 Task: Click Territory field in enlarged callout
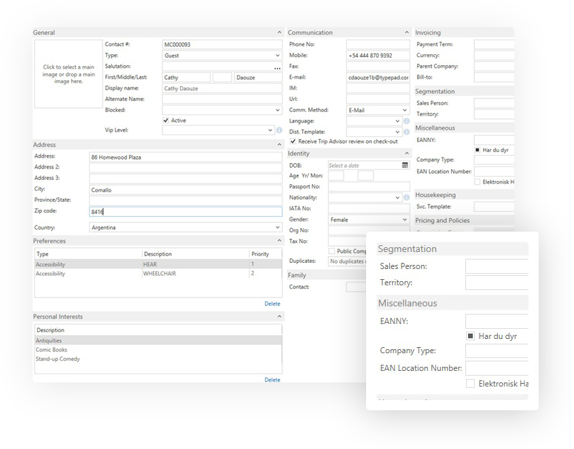497,283
